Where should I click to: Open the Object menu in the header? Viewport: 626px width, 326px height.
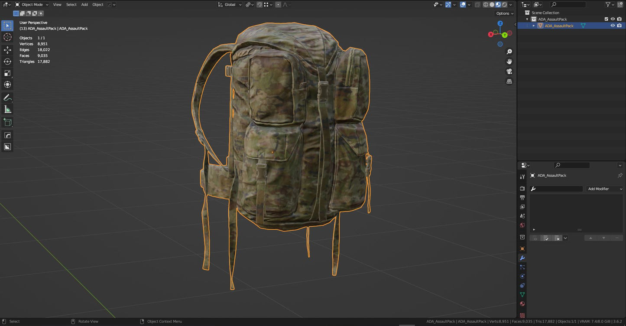coord(98,4)
